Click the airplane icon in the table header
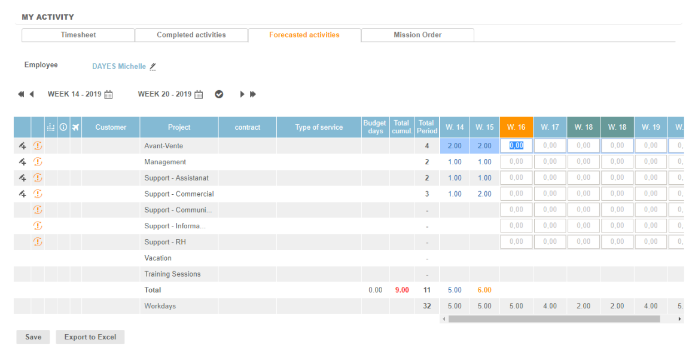 (75, 127)
